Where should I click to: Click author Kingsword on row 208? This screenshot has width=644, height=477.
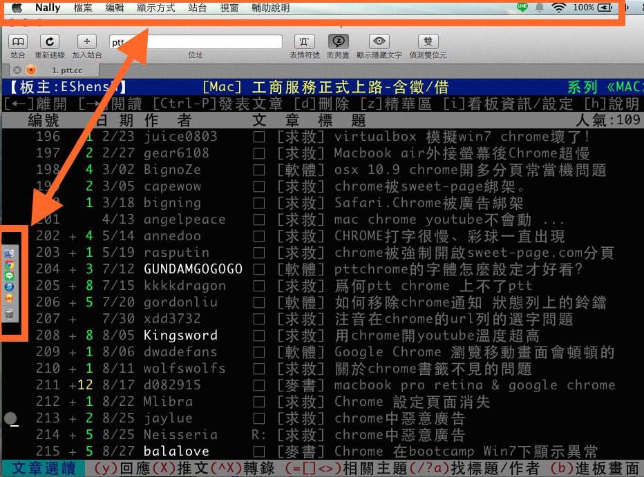coord(180,335)
